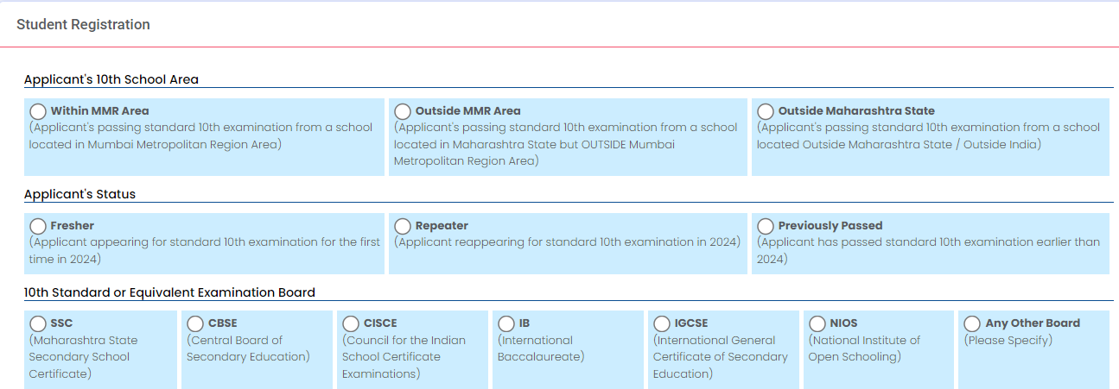Choose Outside MMR Area option
This screenshot has width=1119, height=389.
(403, 111)
